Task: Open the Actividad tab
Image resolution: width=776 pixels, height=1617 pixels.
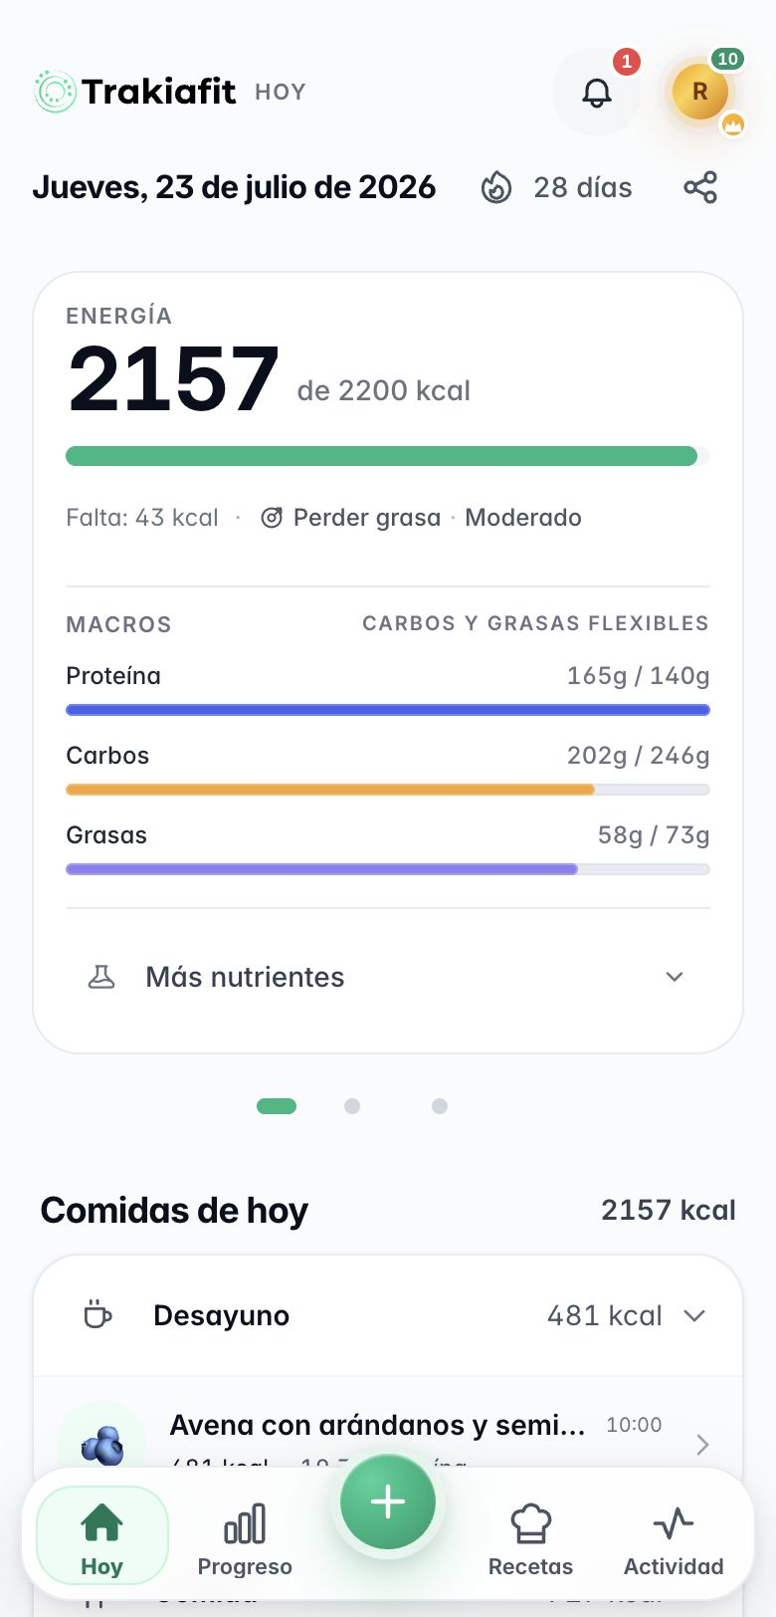Action: click(674, 1538)
